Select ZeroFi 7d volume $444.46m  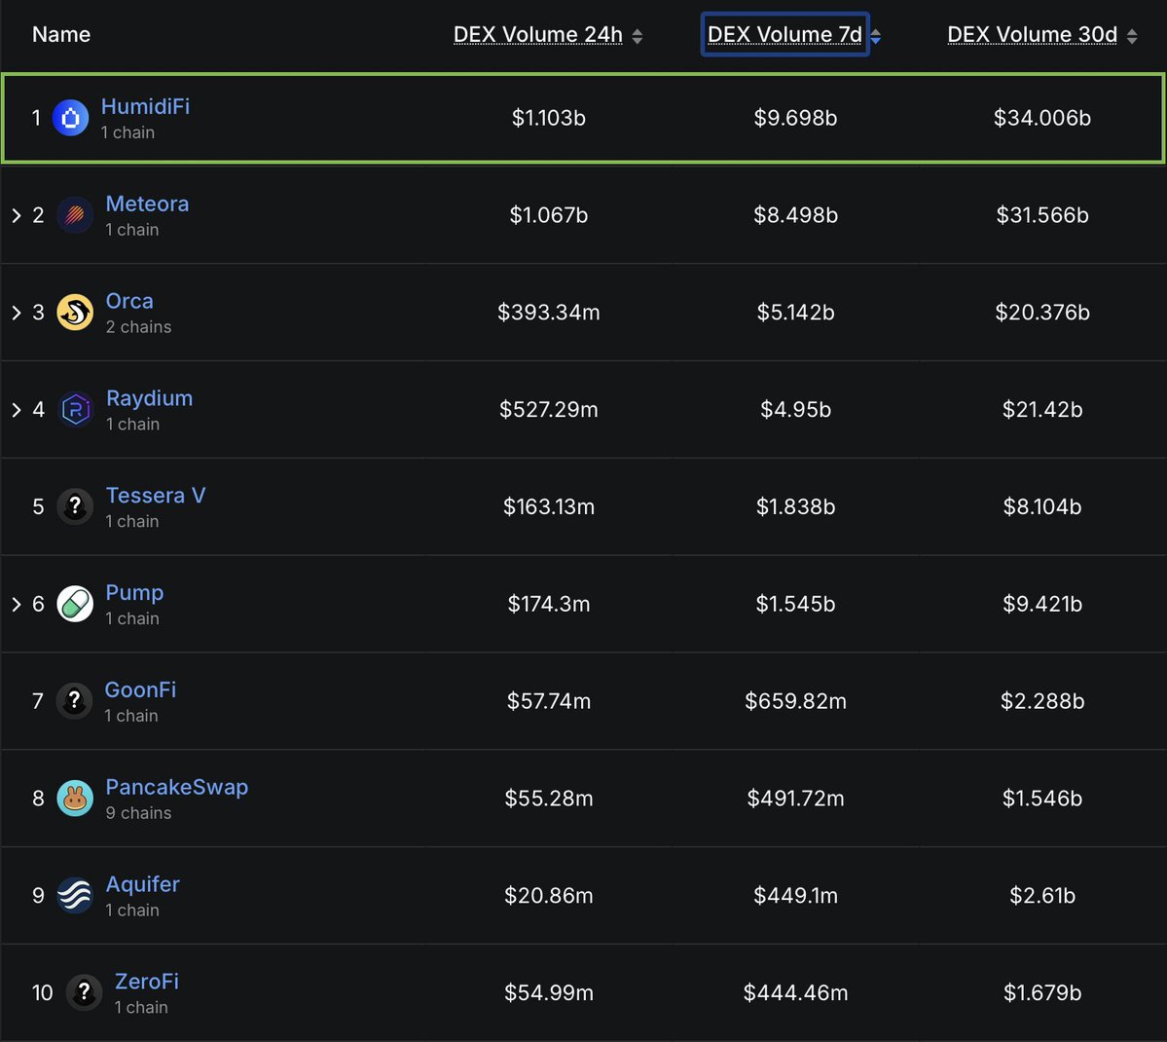coord(795,993)
